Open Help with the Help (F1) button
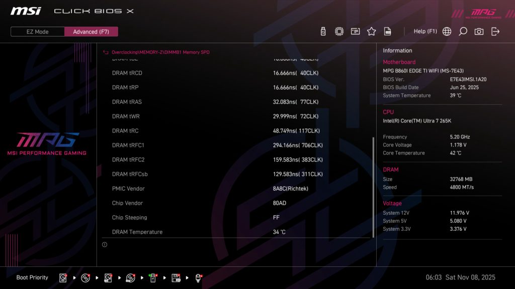 [x=425, y=31]
